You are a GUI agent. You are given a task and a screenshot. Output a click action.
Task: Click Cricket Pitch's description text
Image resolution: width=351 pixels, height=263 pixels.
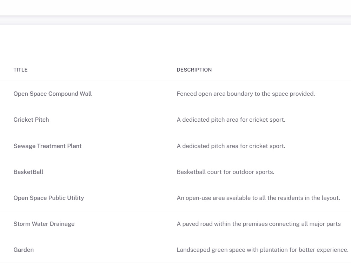pyautogui.click(x=231, y=120)
